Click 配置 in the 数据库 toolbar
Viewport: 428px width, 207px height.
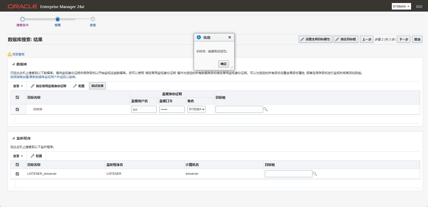tap(79, 86)
